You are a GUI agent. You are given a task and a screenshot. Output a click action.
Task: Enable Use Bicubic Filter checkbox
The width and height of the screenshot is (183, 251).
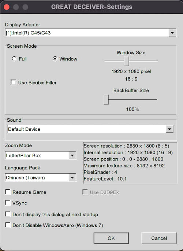tap(13, 82)
